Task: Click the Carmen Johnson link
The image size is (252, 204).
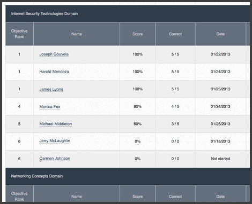Action: click(x=55, y=159)
